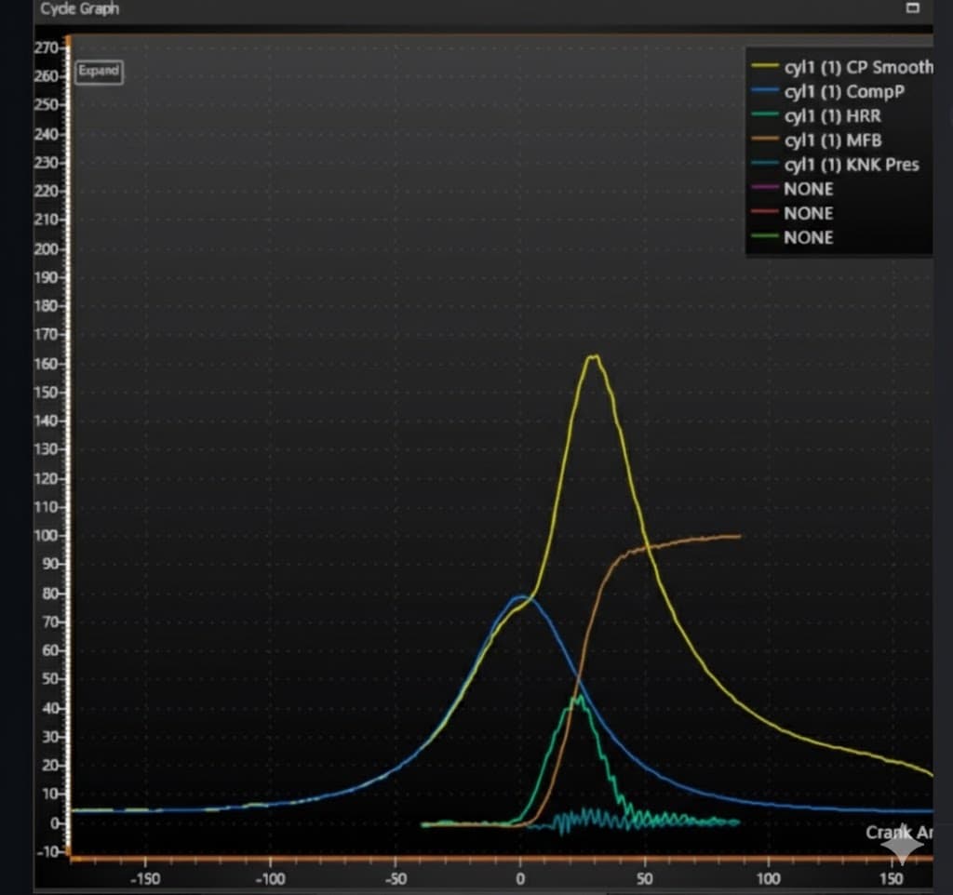Click the Expand button on the graph
The image size is (953, 895).
click(99, 72)
